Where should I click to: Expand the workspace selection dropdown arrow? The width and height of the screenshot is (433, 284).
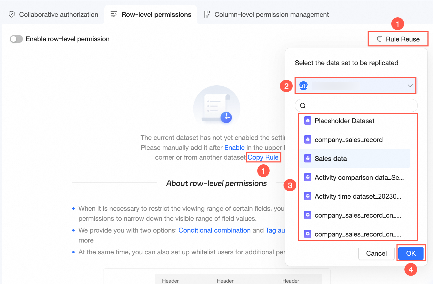click(x=410, y=86)
